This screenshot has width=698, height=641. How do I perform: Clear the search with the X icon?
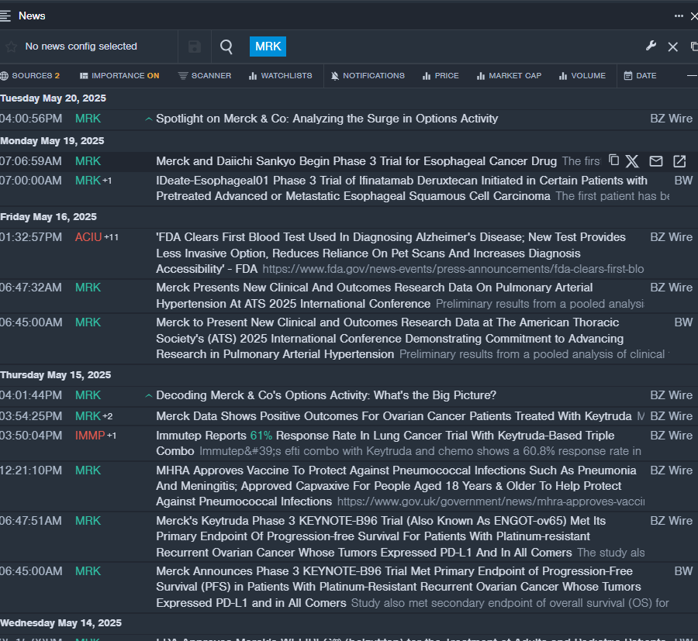673,47
